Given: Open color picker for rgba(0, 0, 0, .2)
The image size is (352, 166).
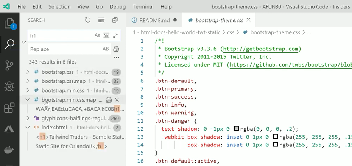Looking at the screenshot, I should coord(237,129).
